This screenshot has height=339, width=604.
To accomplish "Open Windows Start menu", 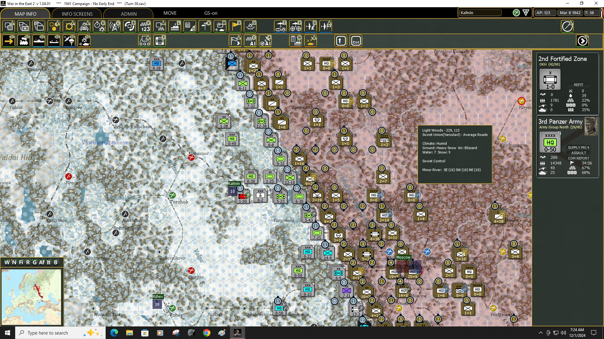I will coord(8,333).
